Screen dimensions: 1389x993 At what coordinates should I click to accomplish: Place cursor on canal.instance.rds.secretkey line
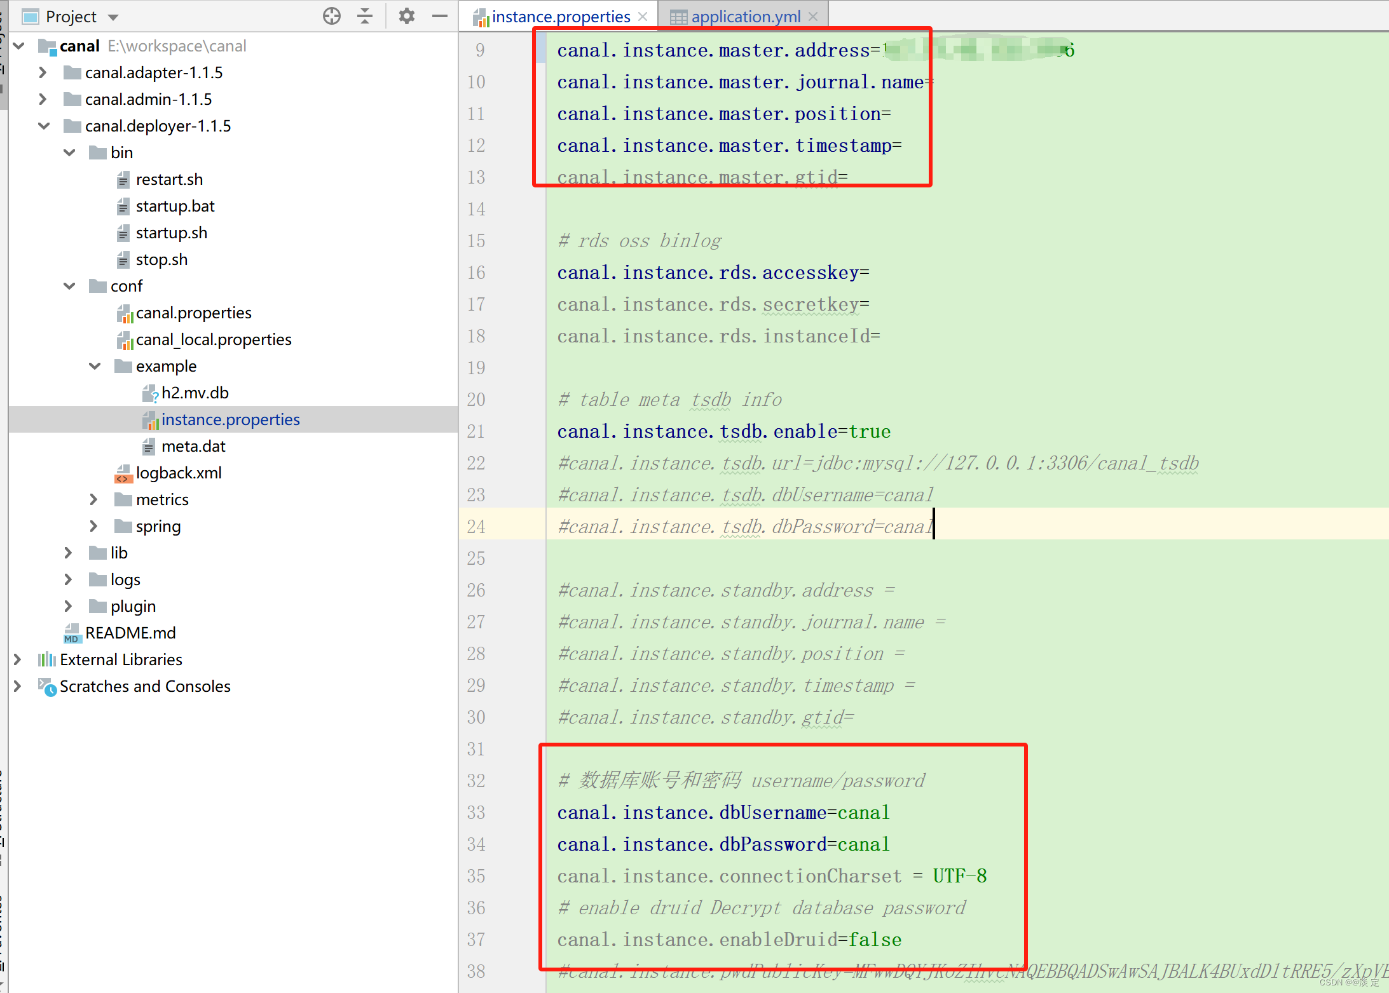[x=713, y=304]
